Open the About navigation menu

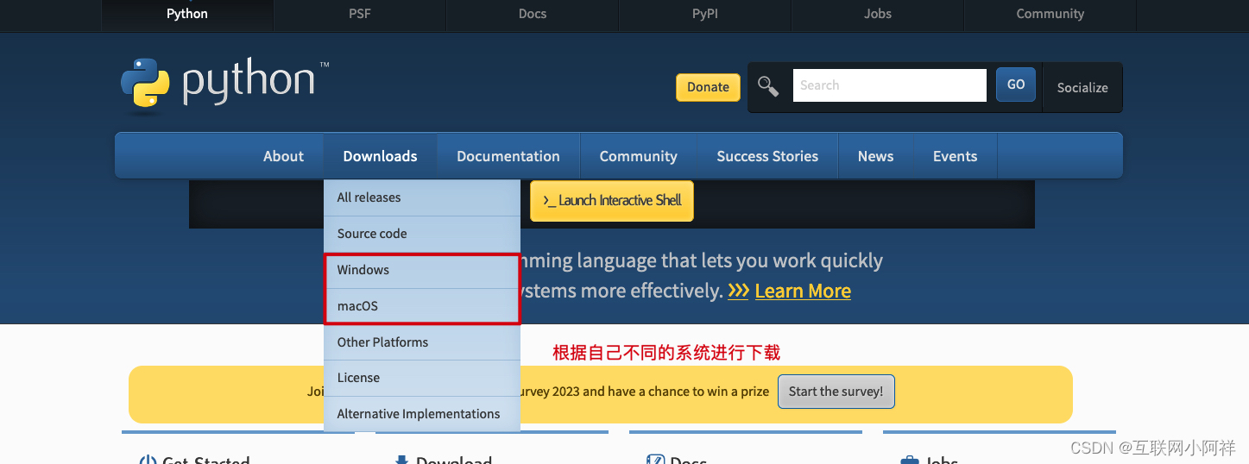coord(283,156)
